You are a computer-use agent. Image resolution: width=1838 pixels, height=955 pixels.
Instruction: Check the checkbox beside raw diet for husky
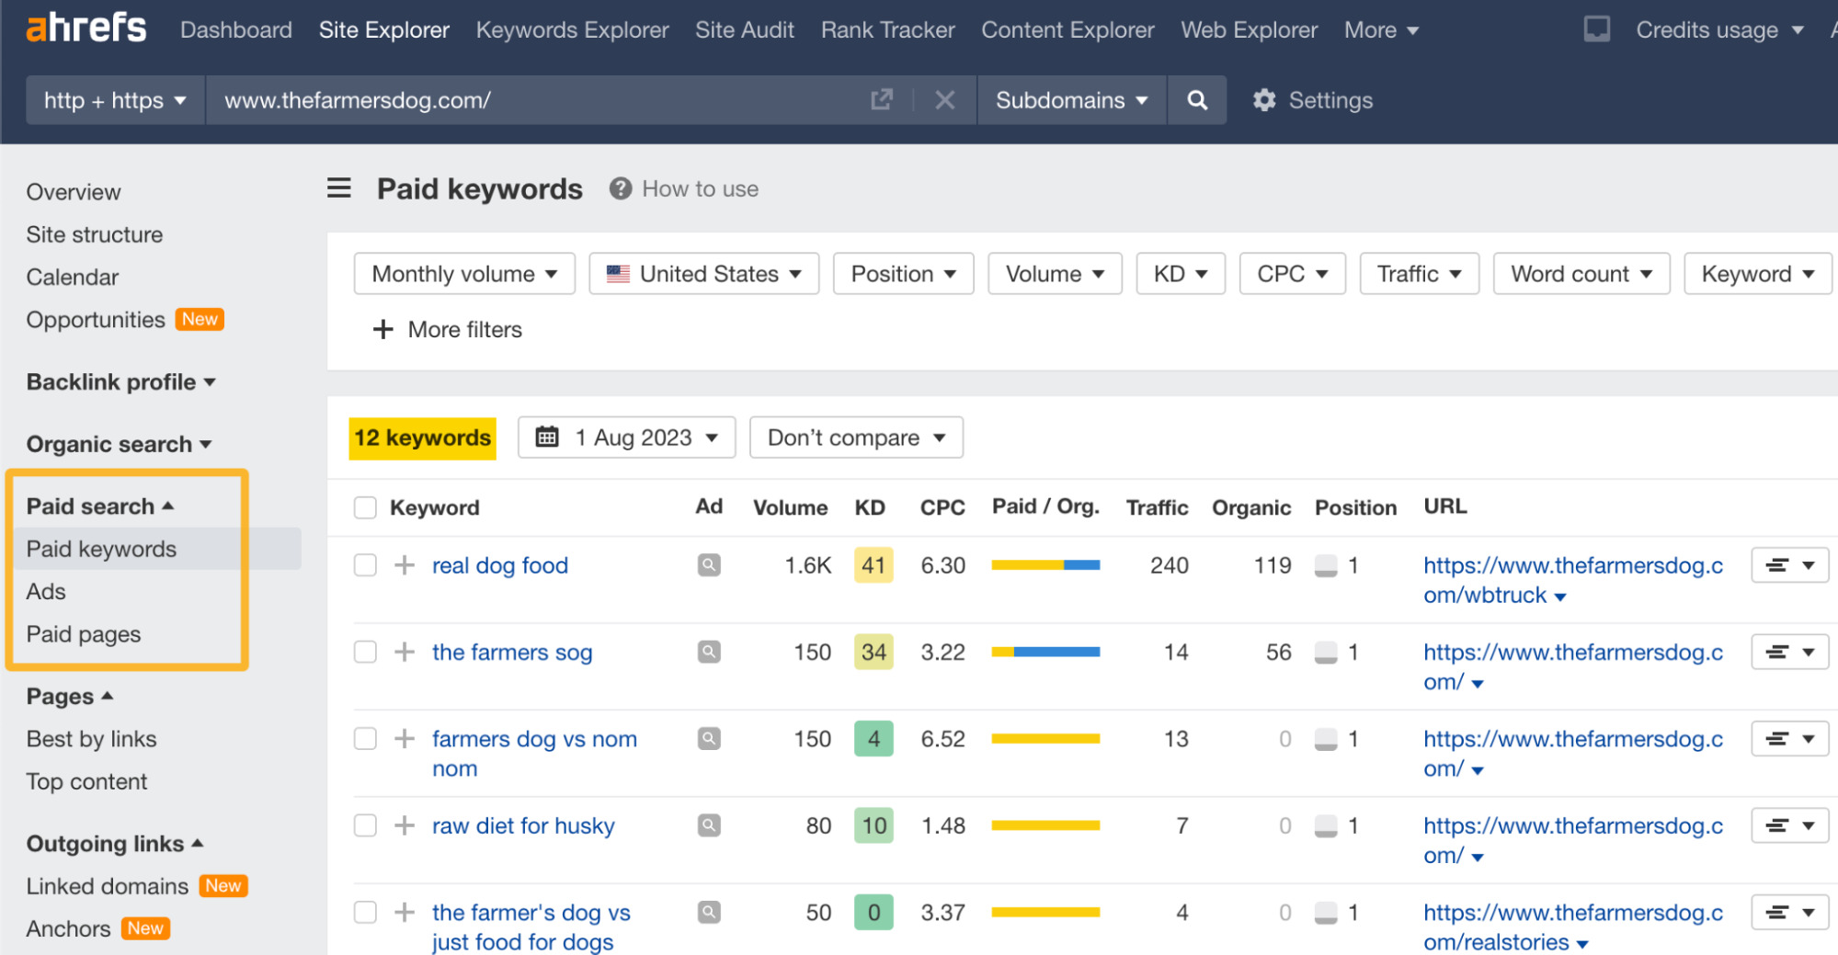point(365,824)
